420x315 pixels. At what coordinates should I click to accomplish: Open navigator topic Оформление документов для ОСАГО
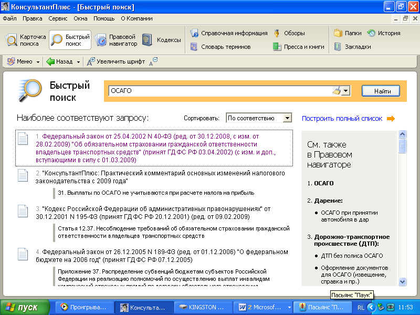[354, 275]
